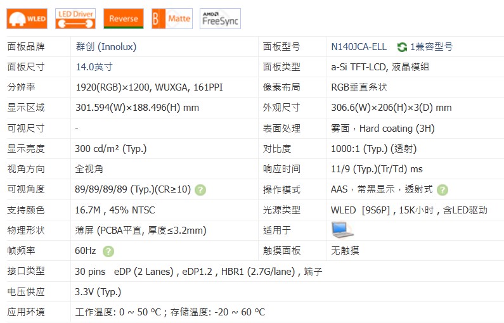504x323 pixels.
Task: Click the Matte surface badge icon
Action: 172,19
